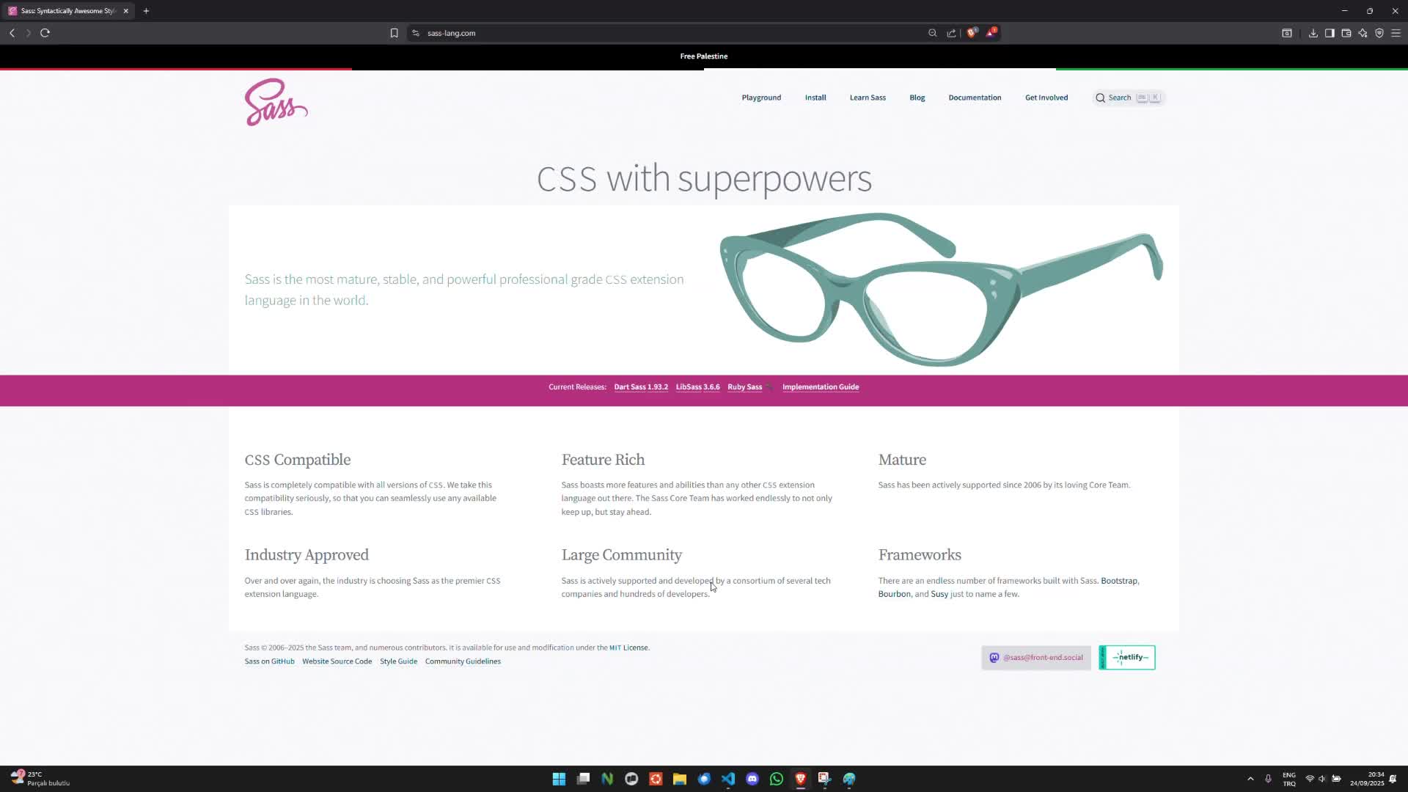Go to the Documentation nav item

point(975,98)
